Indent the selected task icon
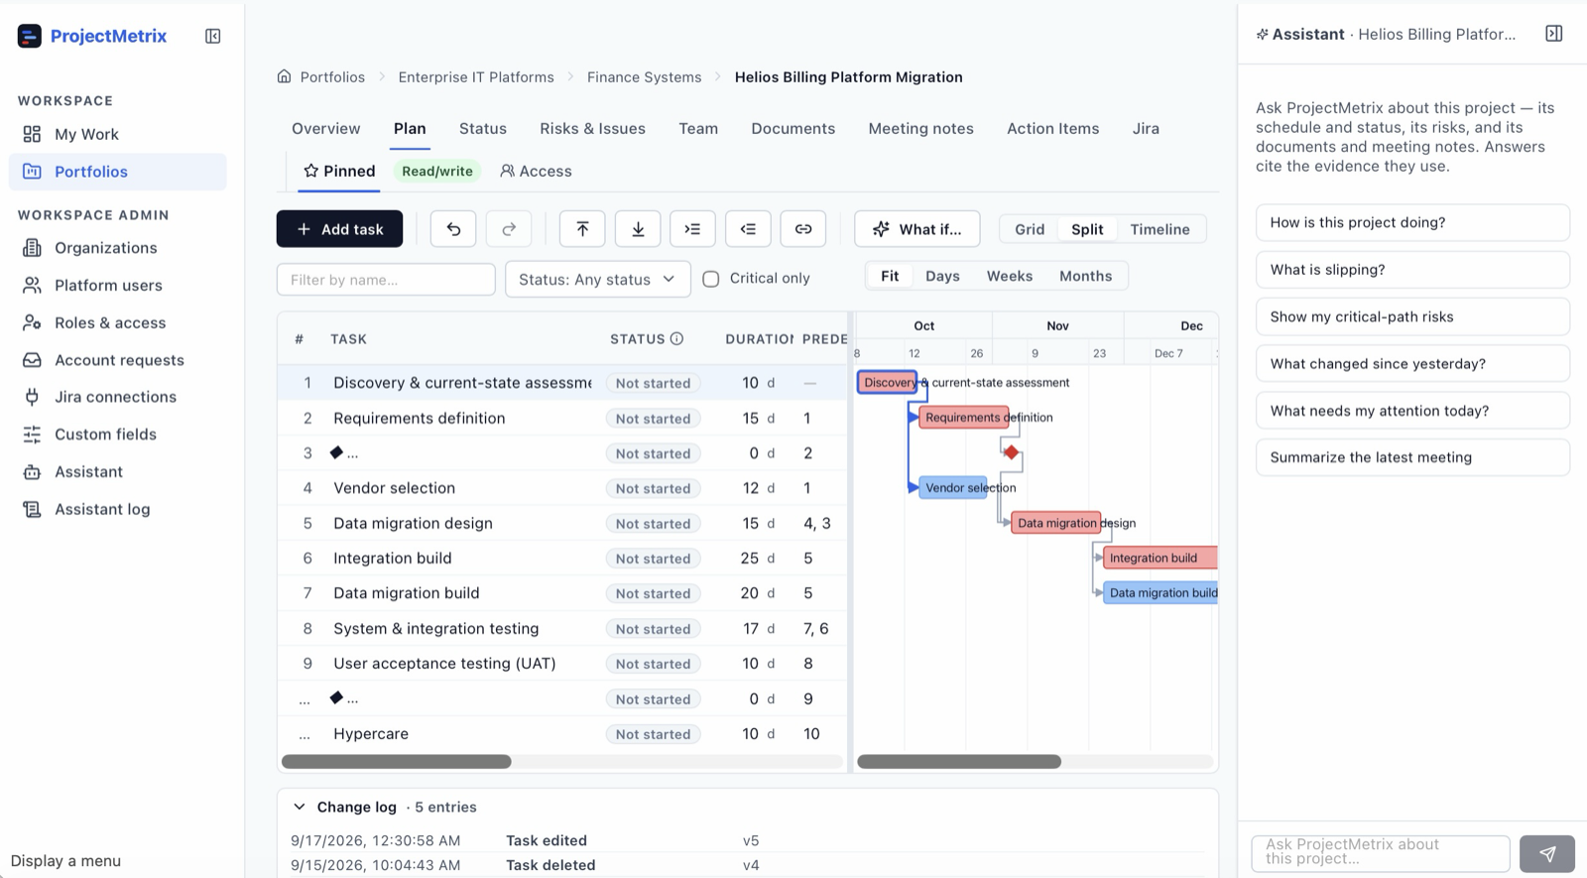 (692, 229)
